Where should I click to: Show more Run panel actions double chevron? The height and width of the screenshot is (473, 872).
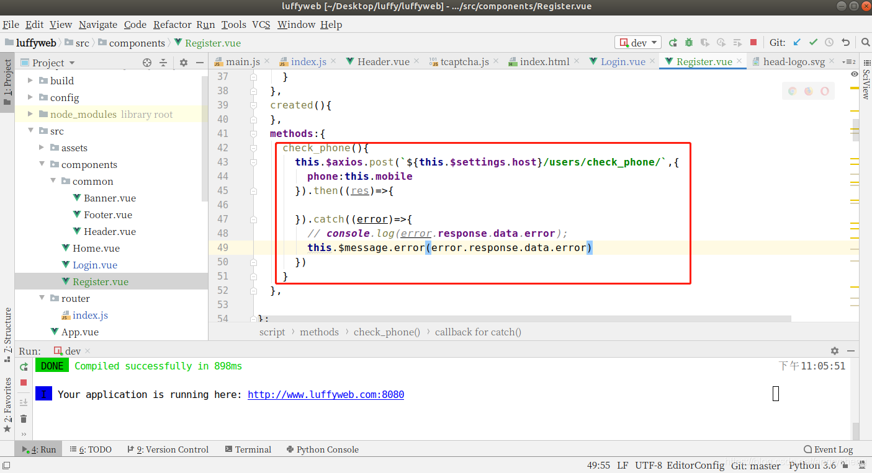click(24, 434)
